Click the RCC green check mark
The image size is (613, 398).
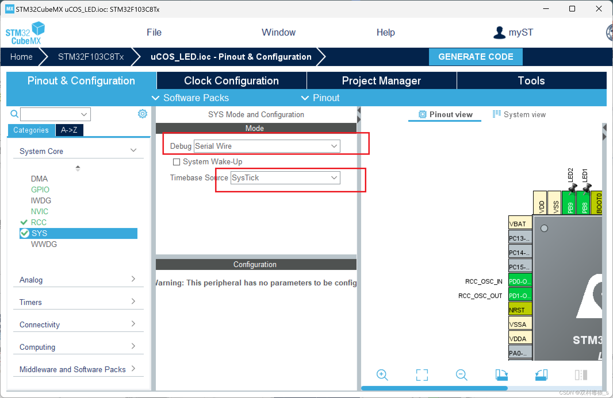click(24, 222)
